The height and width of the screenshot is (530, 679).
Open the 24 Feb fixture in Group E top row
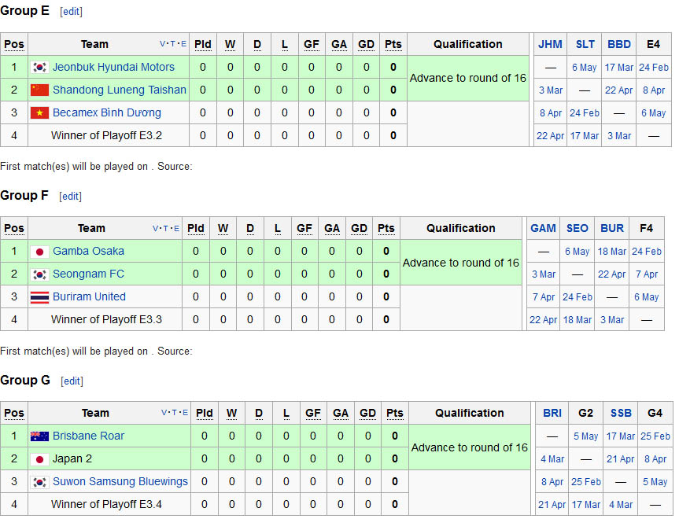pos(654,68)
